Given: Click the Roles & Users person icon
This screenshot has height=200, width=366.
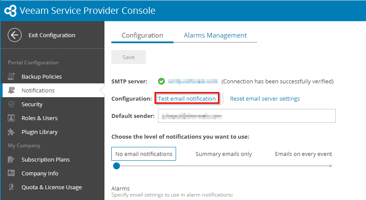Looking at the screenshot, I should pyautogui.click(x=11, y=118).
